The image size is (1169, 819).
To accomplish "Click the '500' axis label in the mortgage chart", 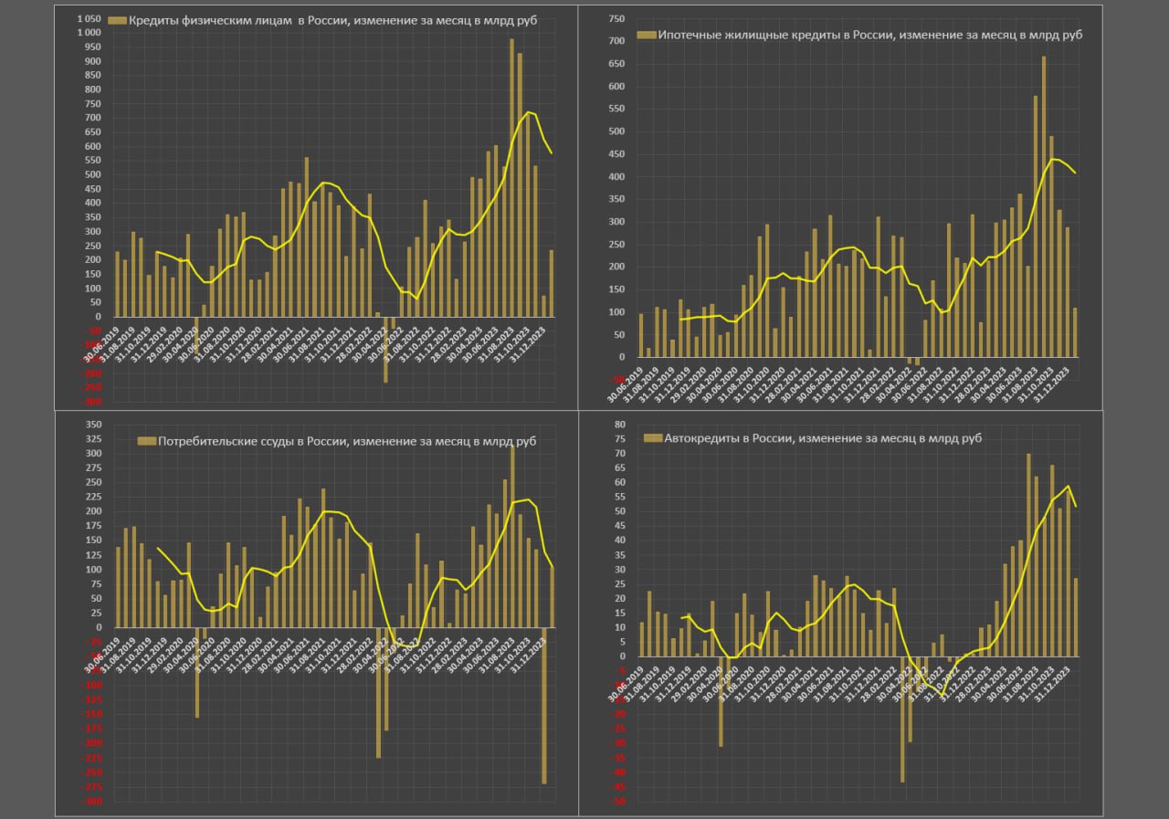I will (617, 131).
